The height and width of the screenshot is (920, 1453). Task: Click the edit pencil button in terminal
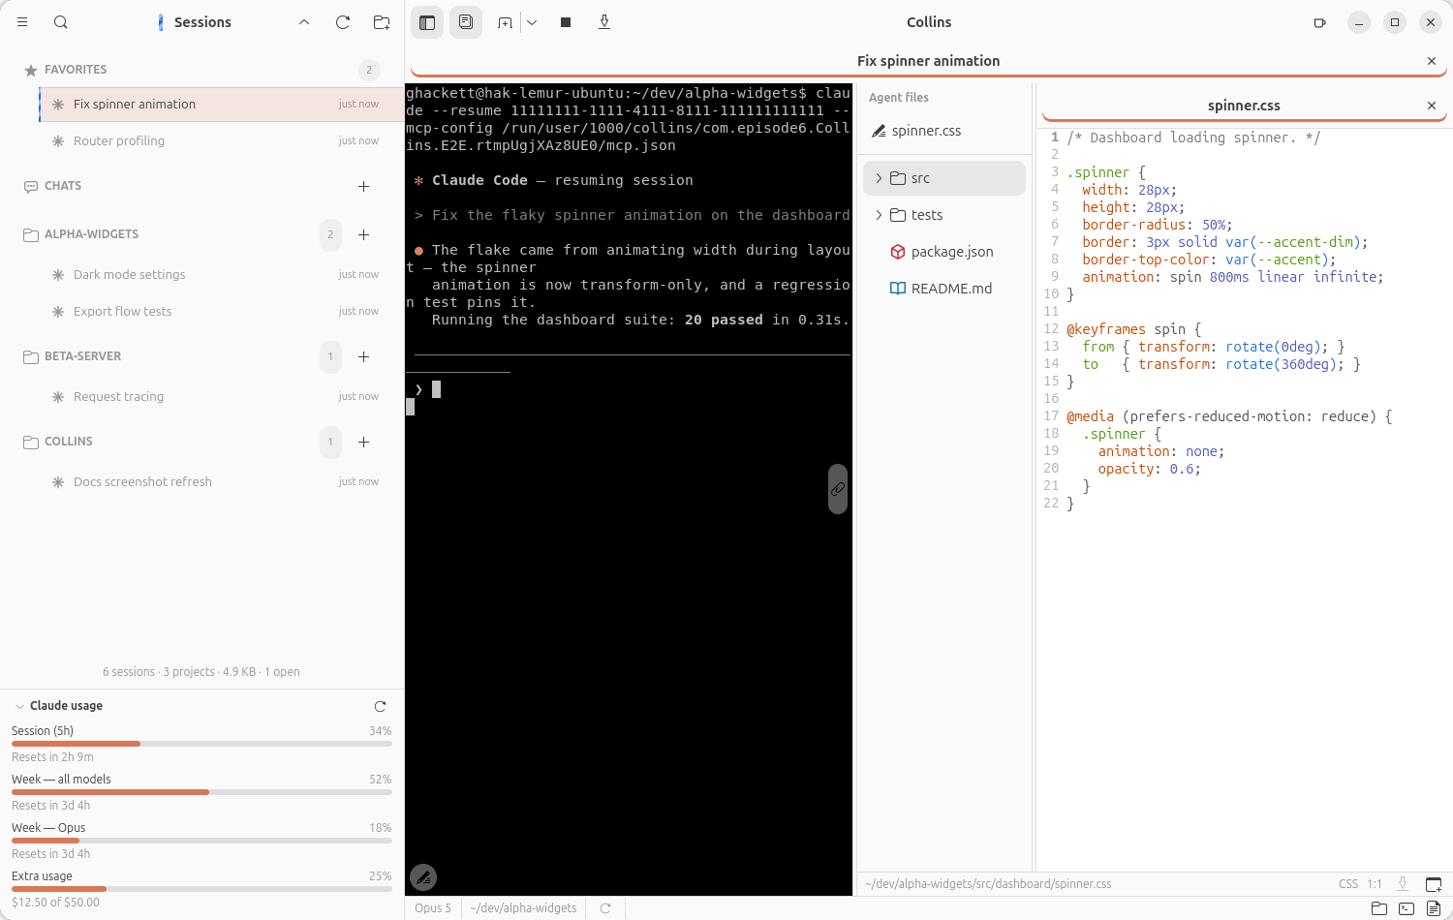pyautogui.click(x=423, y=877)
